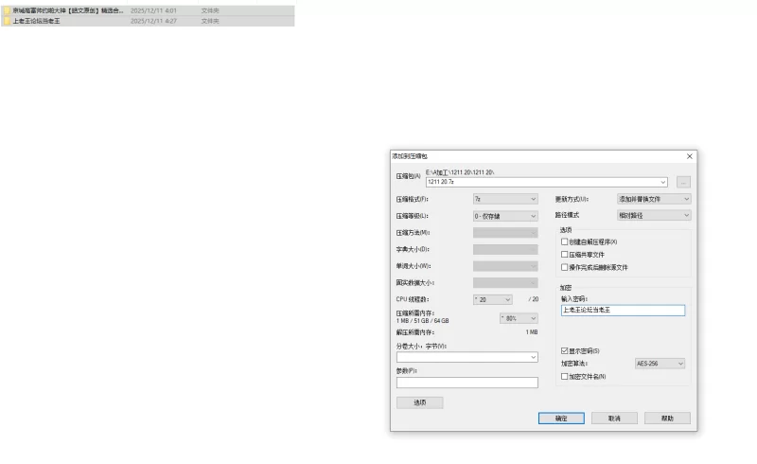The width and height of the screenshot is (757, 464).
Task: Click folder icon of the row dated 4:01
Action: (x=8, y=10)
